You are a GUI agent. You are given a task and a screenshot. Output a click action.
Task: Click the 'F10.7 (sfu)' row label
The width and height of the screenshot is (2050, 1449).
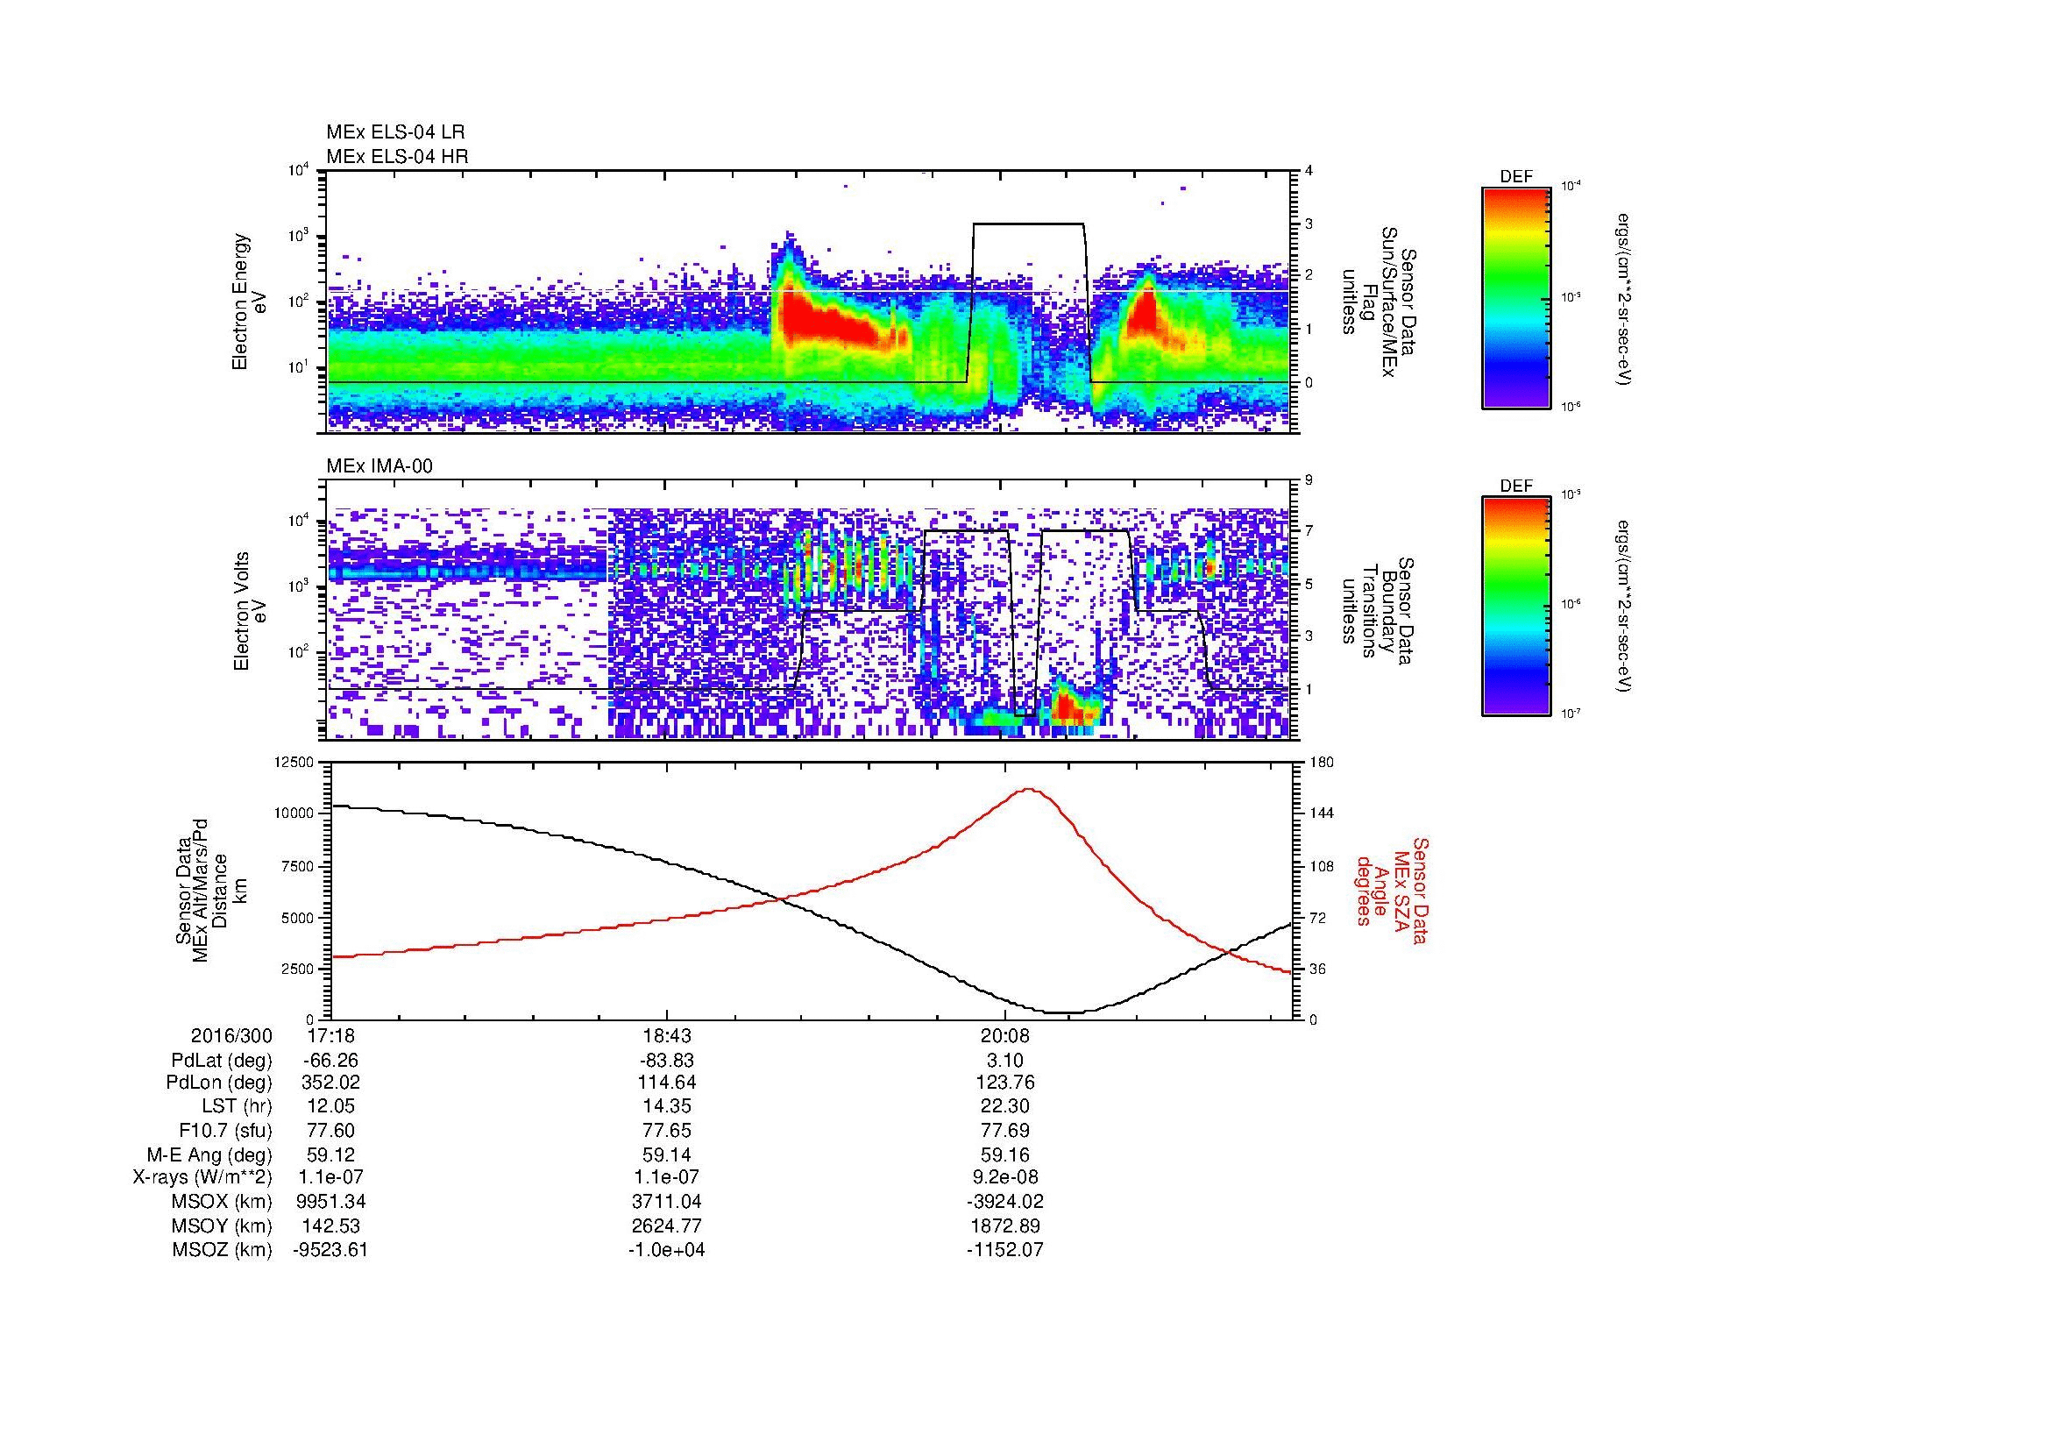225,1130
